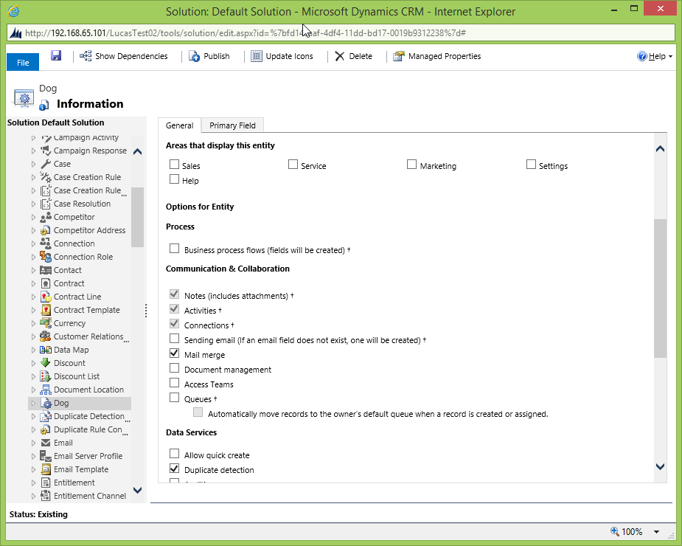The height and width of the screenshot is (546, 682).
Task: Click the Case wrench icon
Action: tap(46, 164)
